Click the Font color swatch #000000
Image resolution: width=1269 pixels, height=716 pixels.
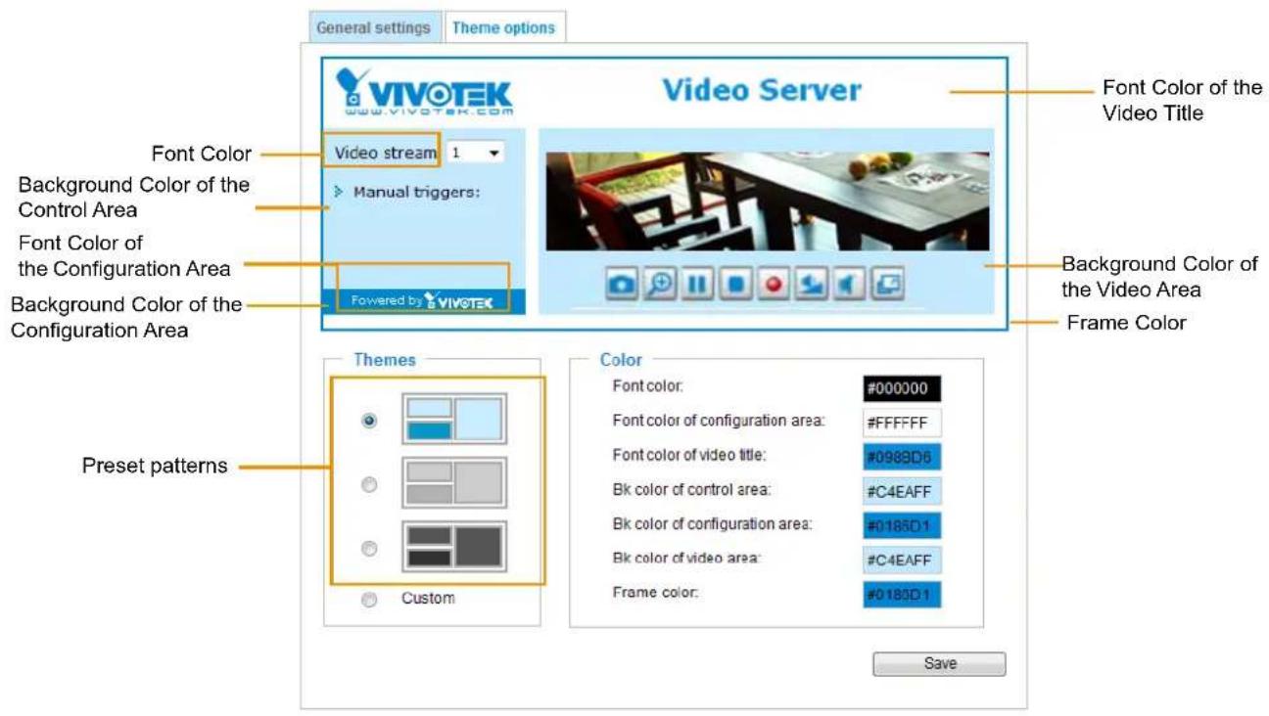pyautogui.click(x=902, y=388)
